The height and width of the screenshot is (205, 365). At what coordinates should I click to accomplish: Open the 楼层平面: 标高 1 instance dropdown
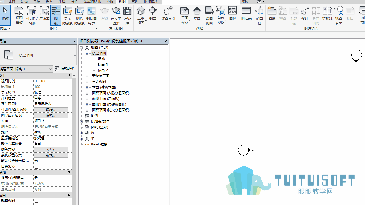click(26, 69)
